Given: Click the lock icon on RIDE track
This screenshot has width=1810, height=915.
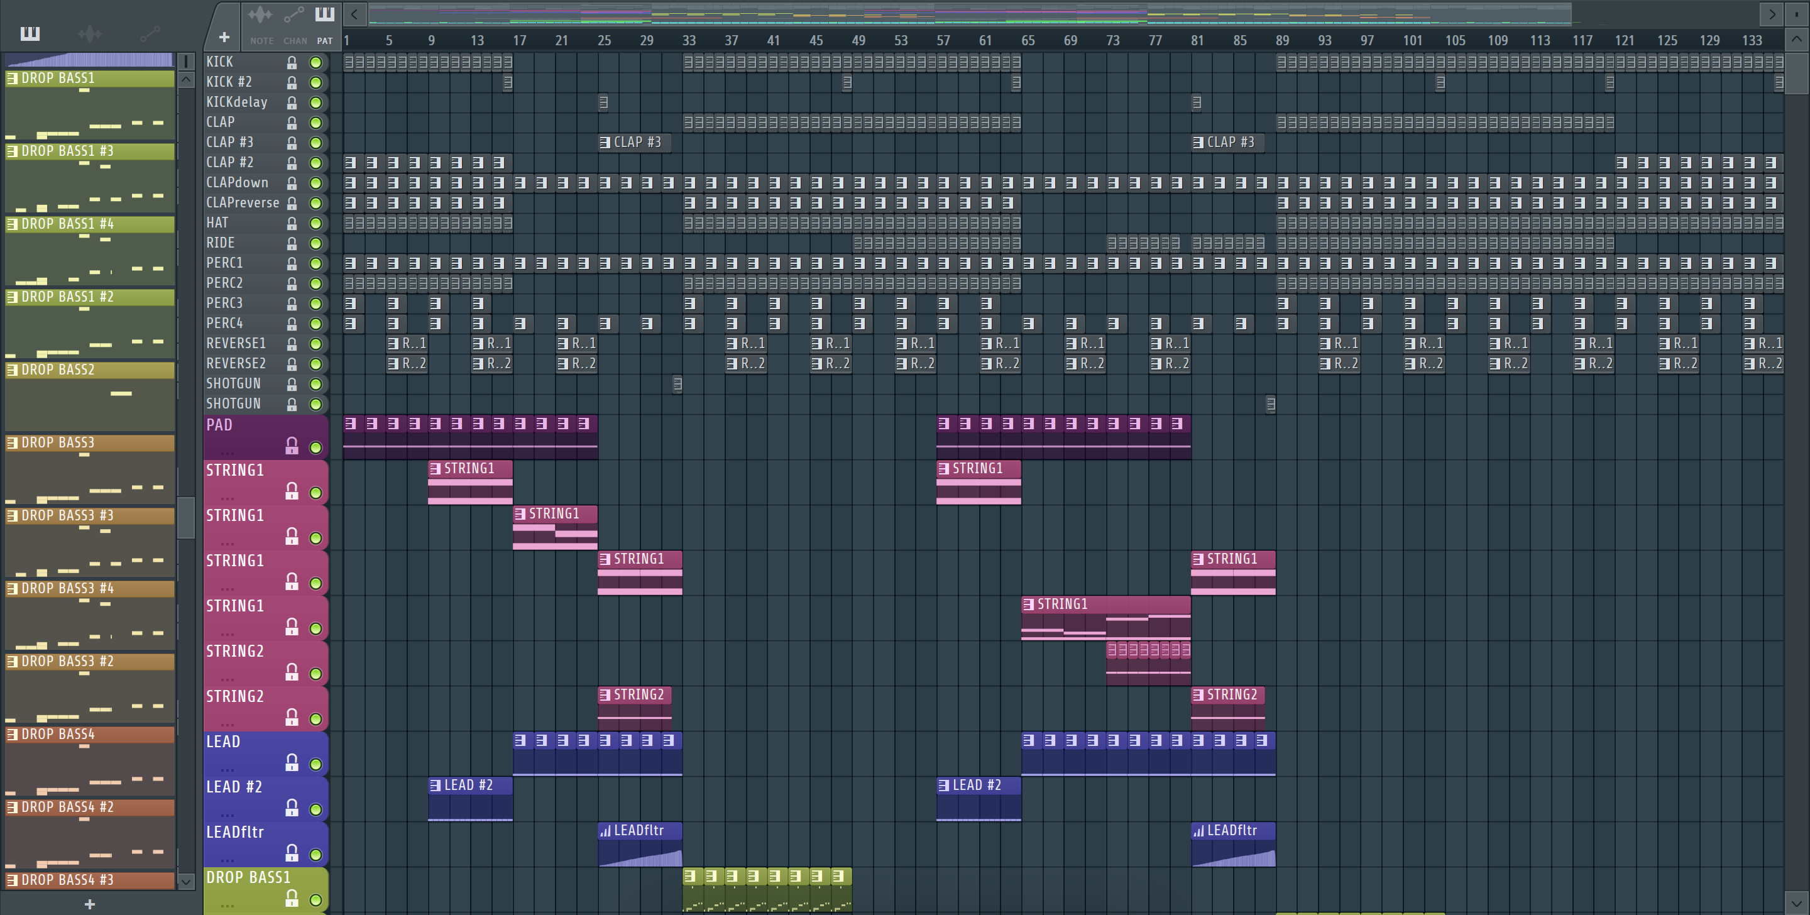Looking at the screenshot, I should [x=292, y=244].
